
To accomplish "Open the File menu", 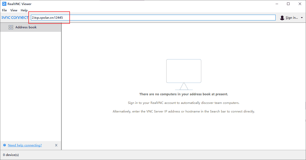I will 5,10.
